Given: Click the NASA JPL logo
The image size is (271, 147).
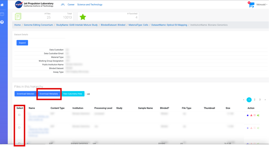Looking at the screenshot, I should point(34,4).
